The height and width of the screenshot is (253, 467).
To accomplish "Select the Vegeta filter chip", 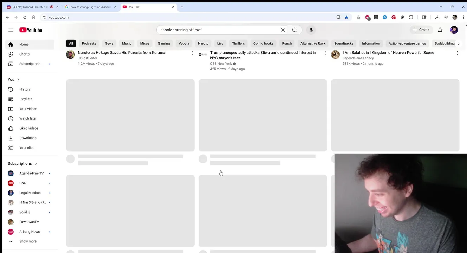I will click(184, 43).
